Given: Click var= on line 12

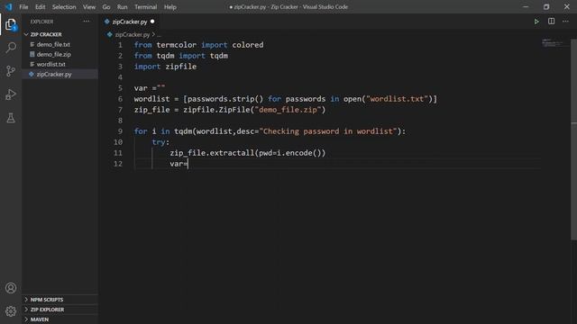Looking at the screenshot, I should click(x=179, y=164).
